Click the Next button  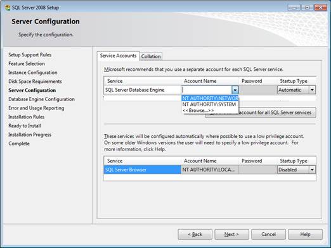click(231, 234)
